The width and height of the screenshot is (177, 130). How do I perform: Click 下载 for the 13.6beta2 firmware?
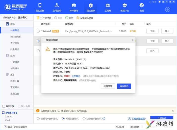pos(153,31)
